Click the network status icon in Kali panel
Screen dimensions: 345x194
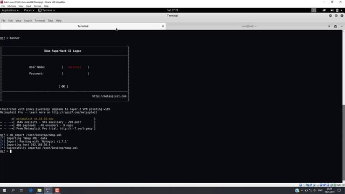coord(324,10)
